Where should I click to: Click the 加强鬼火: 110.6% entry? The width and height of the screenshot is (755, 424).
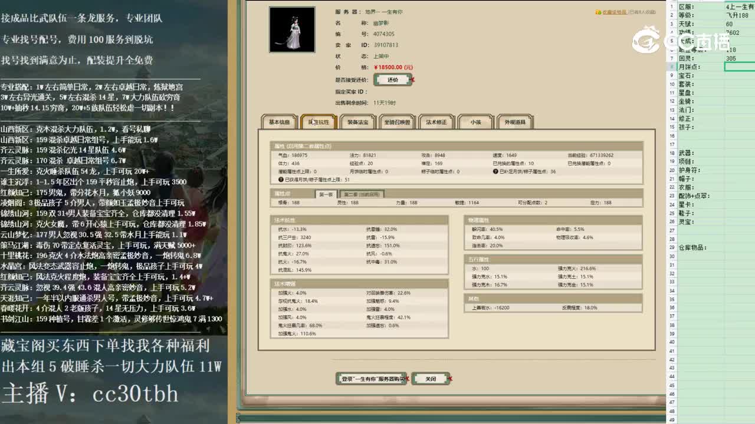point(297,334)
